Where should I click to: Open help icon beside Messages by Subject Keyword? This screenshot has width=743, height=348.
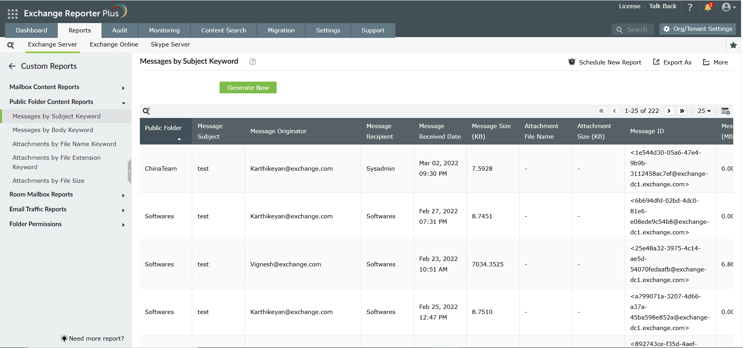tap(253, 62)
